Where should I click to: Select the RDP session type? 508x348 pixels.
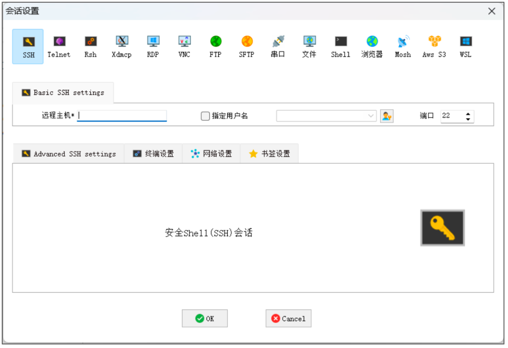point(152,46)
